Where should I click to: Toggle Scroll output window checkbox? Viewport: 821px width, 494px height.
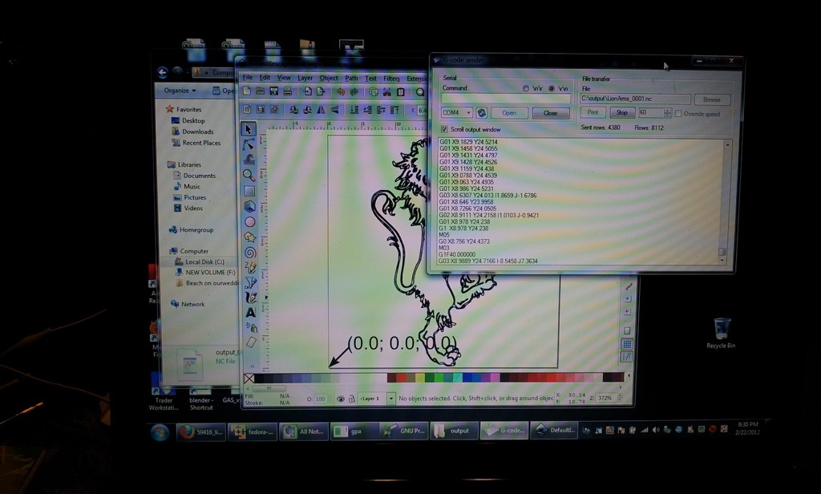point(445,129)
